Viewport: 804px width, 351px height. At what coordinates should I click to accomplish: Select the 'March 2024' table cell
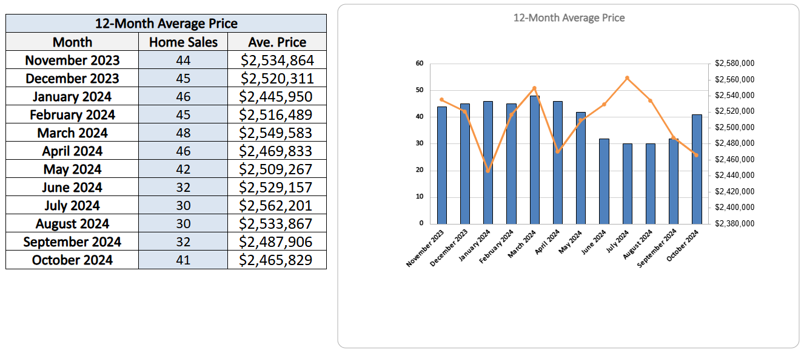(72, 133)
